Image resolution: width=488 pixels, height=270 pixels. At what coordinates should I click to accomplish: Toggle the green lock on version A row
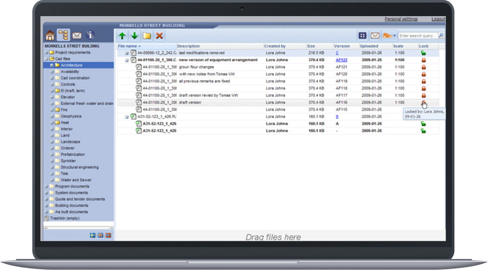(x=423, y=124)
